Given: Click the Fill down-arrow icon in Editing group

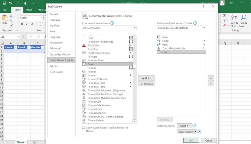Looking at the screenshot, I should [225, 20].
